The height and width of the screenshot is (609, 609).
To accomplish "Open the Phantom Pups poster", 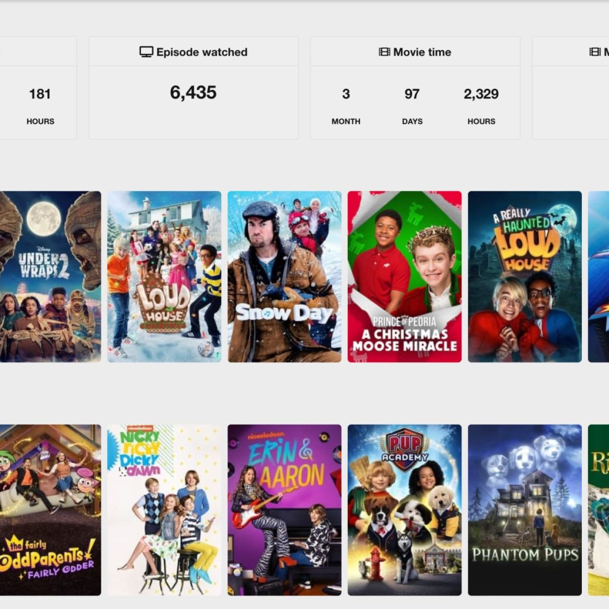I will click(525, 510).
